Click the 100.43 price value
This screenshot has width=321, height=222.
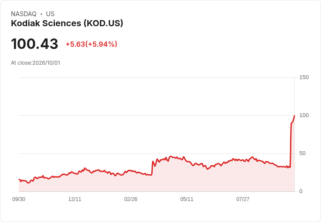(34, 44)
